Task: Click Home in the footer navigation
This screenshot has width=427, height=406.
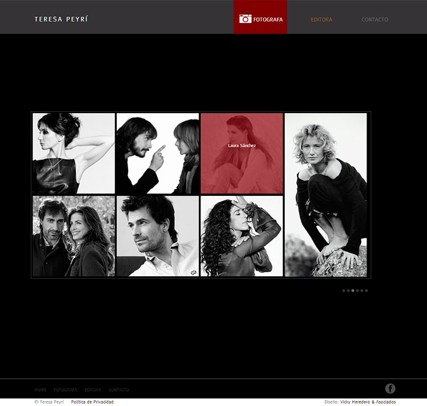Action: click(x=40, y=390)
